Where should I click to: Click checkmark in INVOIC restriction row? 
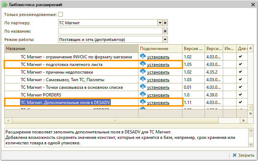(240, 57)
